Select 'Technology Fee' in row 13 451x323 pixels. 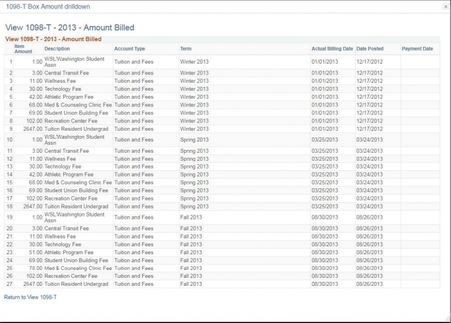(63, 166)
